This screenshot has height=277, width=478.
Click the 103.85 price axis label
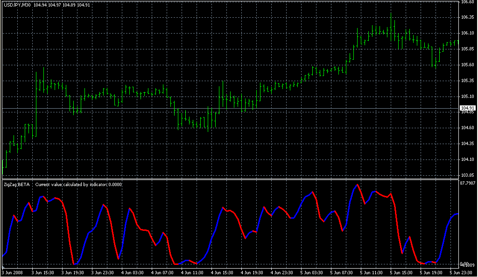(467, 175)
